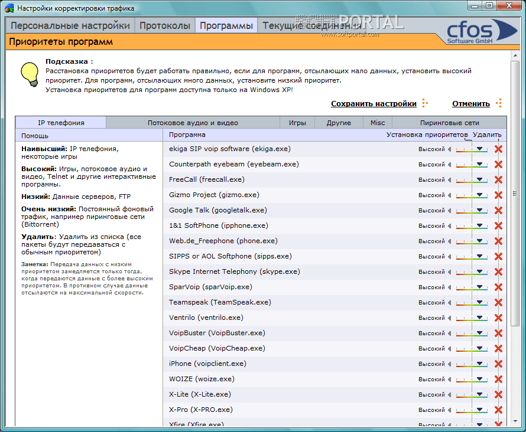Viewport: 526px width, 432px height.
Task: Click the delete X for Web.de_Freephone
Action: point(498,241)
